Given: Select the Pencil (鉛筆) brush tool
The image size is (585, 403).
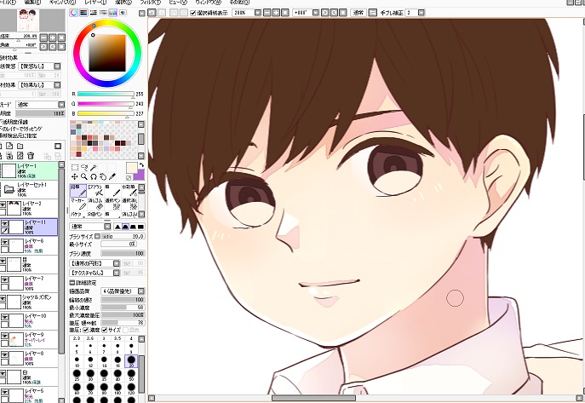Looking at the screenshot, I should (x=78, y=190).
